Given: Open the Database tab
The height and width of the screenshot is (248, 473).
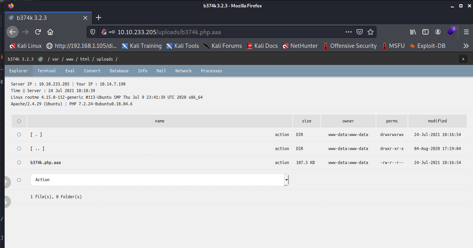Looking at the screenshot, I should (119, 71).
